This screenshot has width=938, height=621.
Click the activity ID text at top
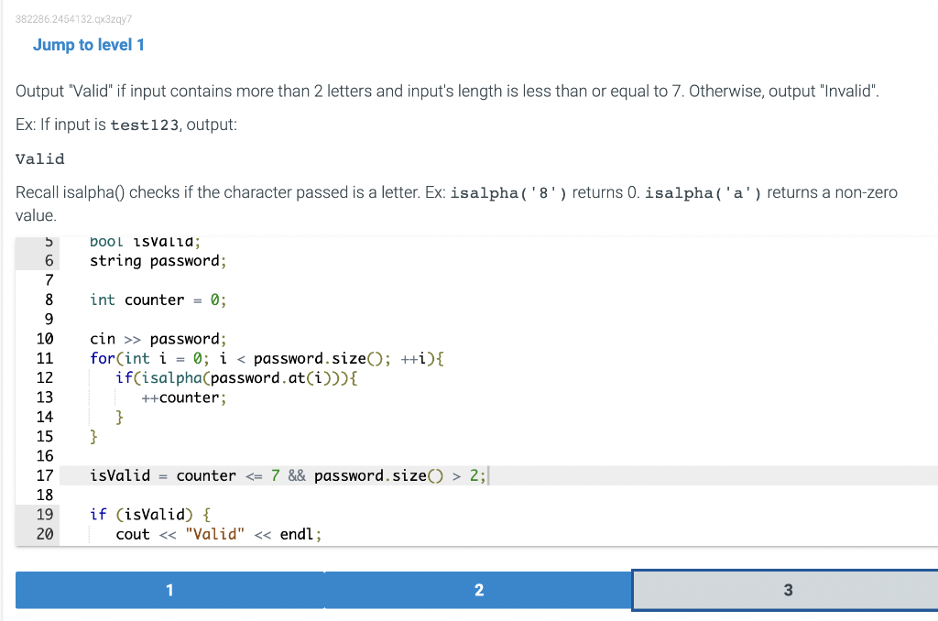[73, 18]
